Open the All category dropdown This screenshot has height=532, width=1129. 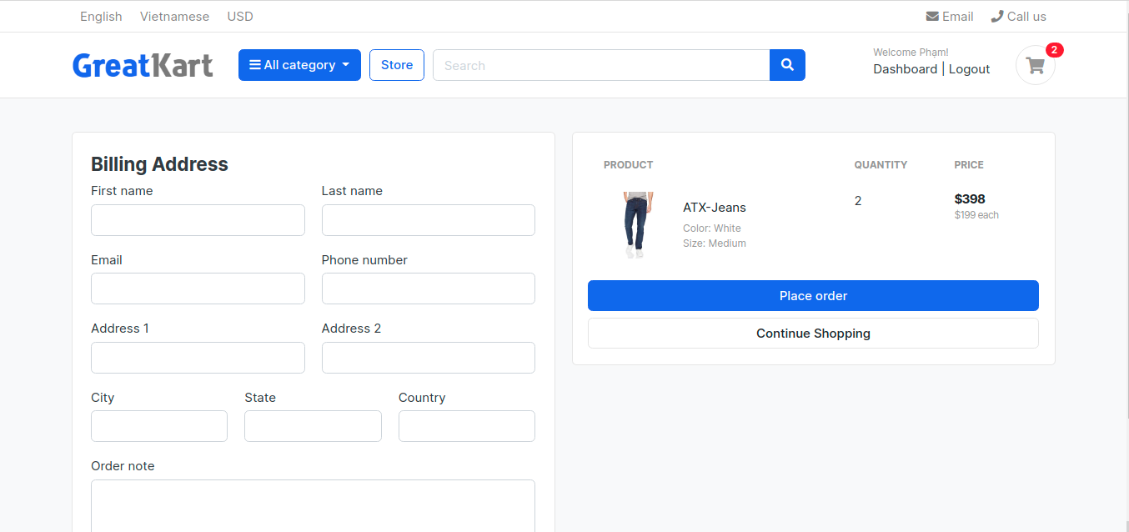coord(299,64)
